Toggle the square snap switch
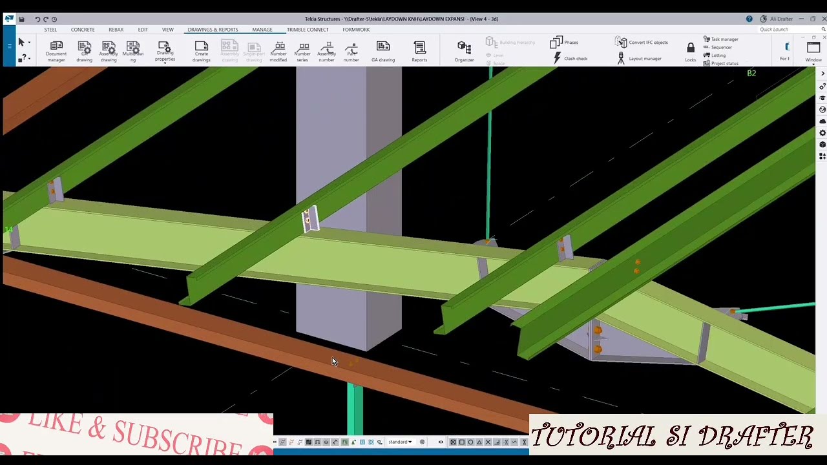 [x=461, y=442]
